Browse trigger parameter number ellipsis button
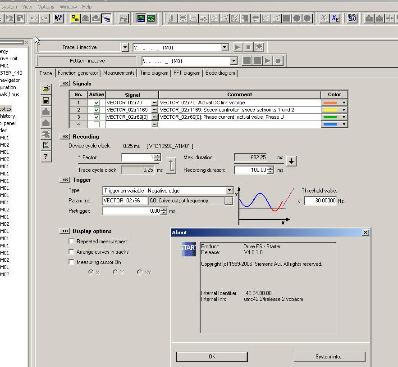This screenshot has width=398, height=367. tap(229, 201)
